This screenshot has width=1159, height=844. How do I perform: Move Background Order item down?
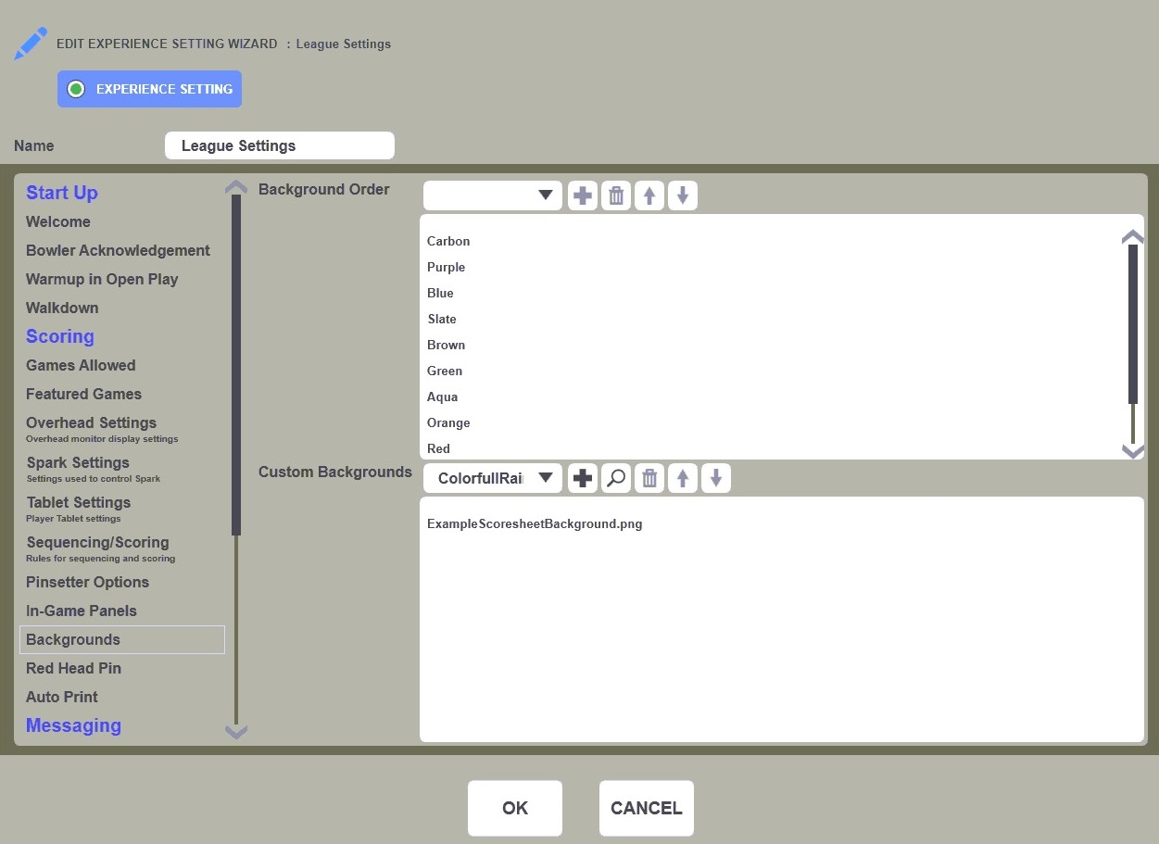[x=683, y=195]
